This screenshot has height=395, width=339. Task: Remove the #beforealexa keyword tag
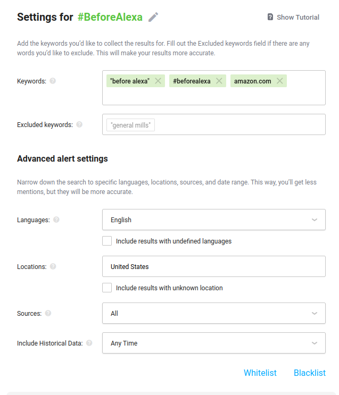tap(219, 81)
